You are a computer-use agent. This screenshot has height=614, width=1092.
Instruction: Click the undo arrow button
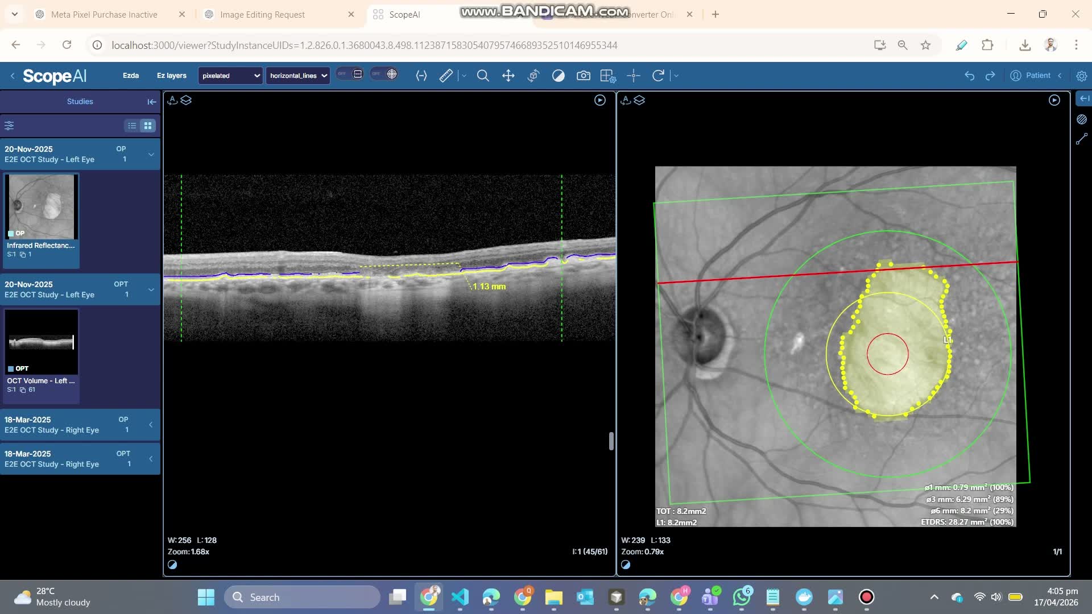point(969,76)
